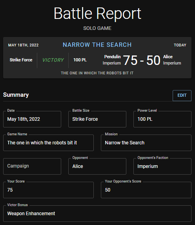The width and height of the screenshot is (195, 225).
Task: Focus the Power Level 100 PL field
Action: point(162,119)
